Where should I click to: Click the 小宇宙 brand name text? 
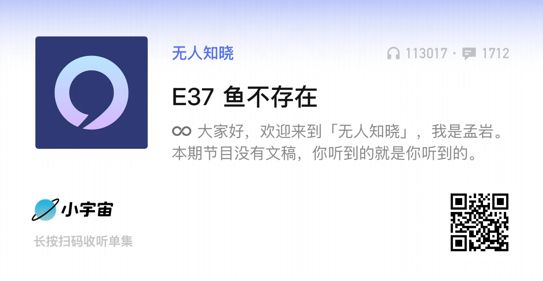tap(87, 209)
